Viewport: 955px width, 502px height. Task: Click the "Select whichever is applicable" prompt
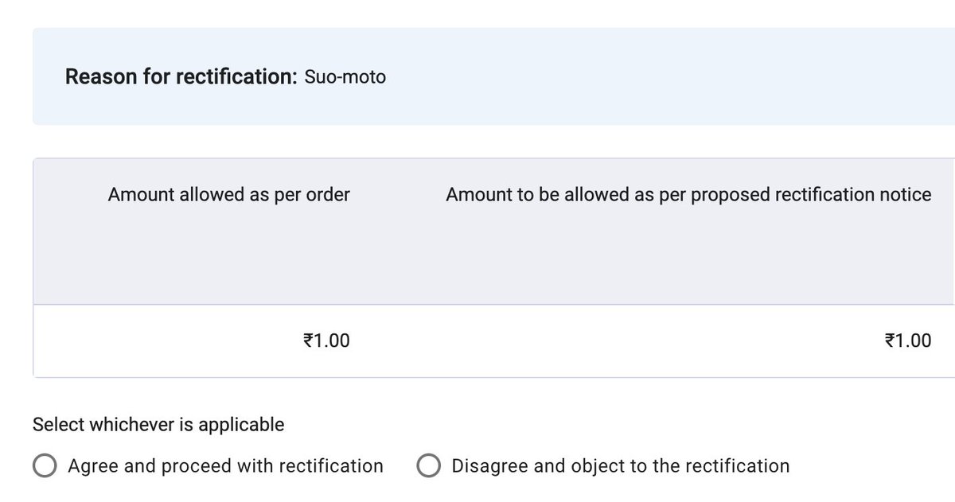pyautogui.click(x=158, y=425)
